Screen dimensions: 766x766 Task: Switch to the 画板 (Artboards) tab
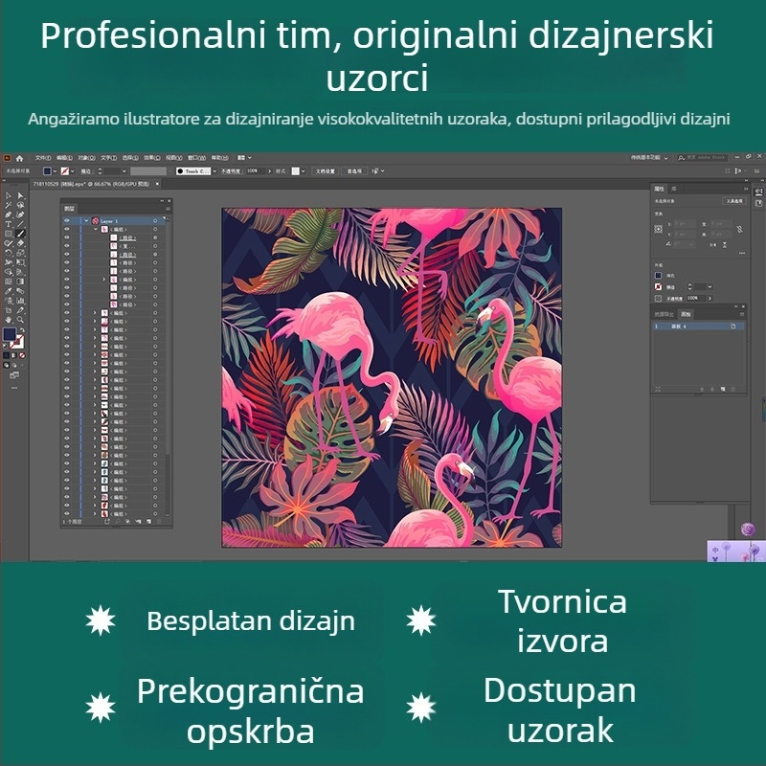[686, 315]
